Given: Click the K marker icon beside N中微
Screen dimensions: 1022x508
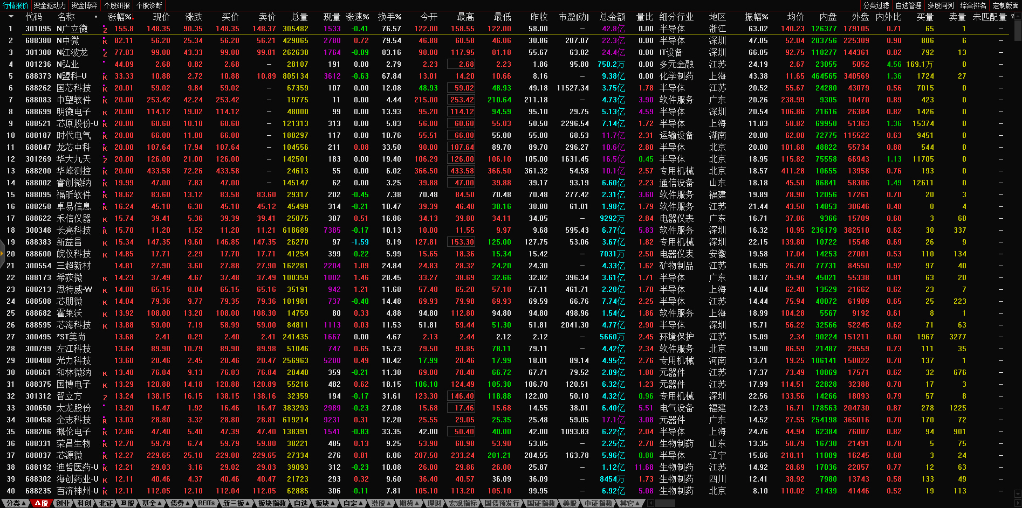Looking at the screenshot, I should [105, 41].
